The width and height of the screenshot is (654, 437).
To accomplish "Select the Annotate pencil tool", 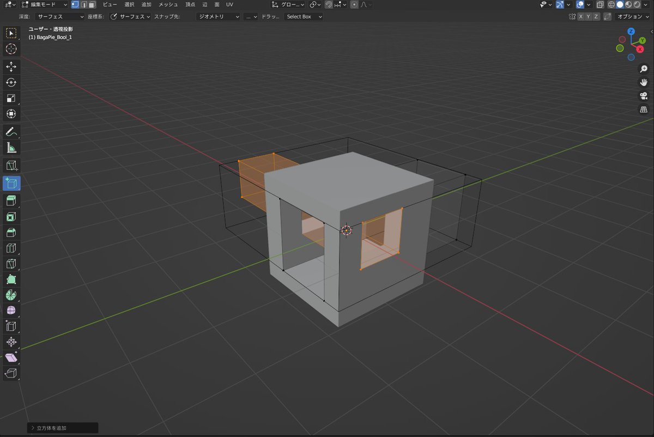I will point(11,131).
